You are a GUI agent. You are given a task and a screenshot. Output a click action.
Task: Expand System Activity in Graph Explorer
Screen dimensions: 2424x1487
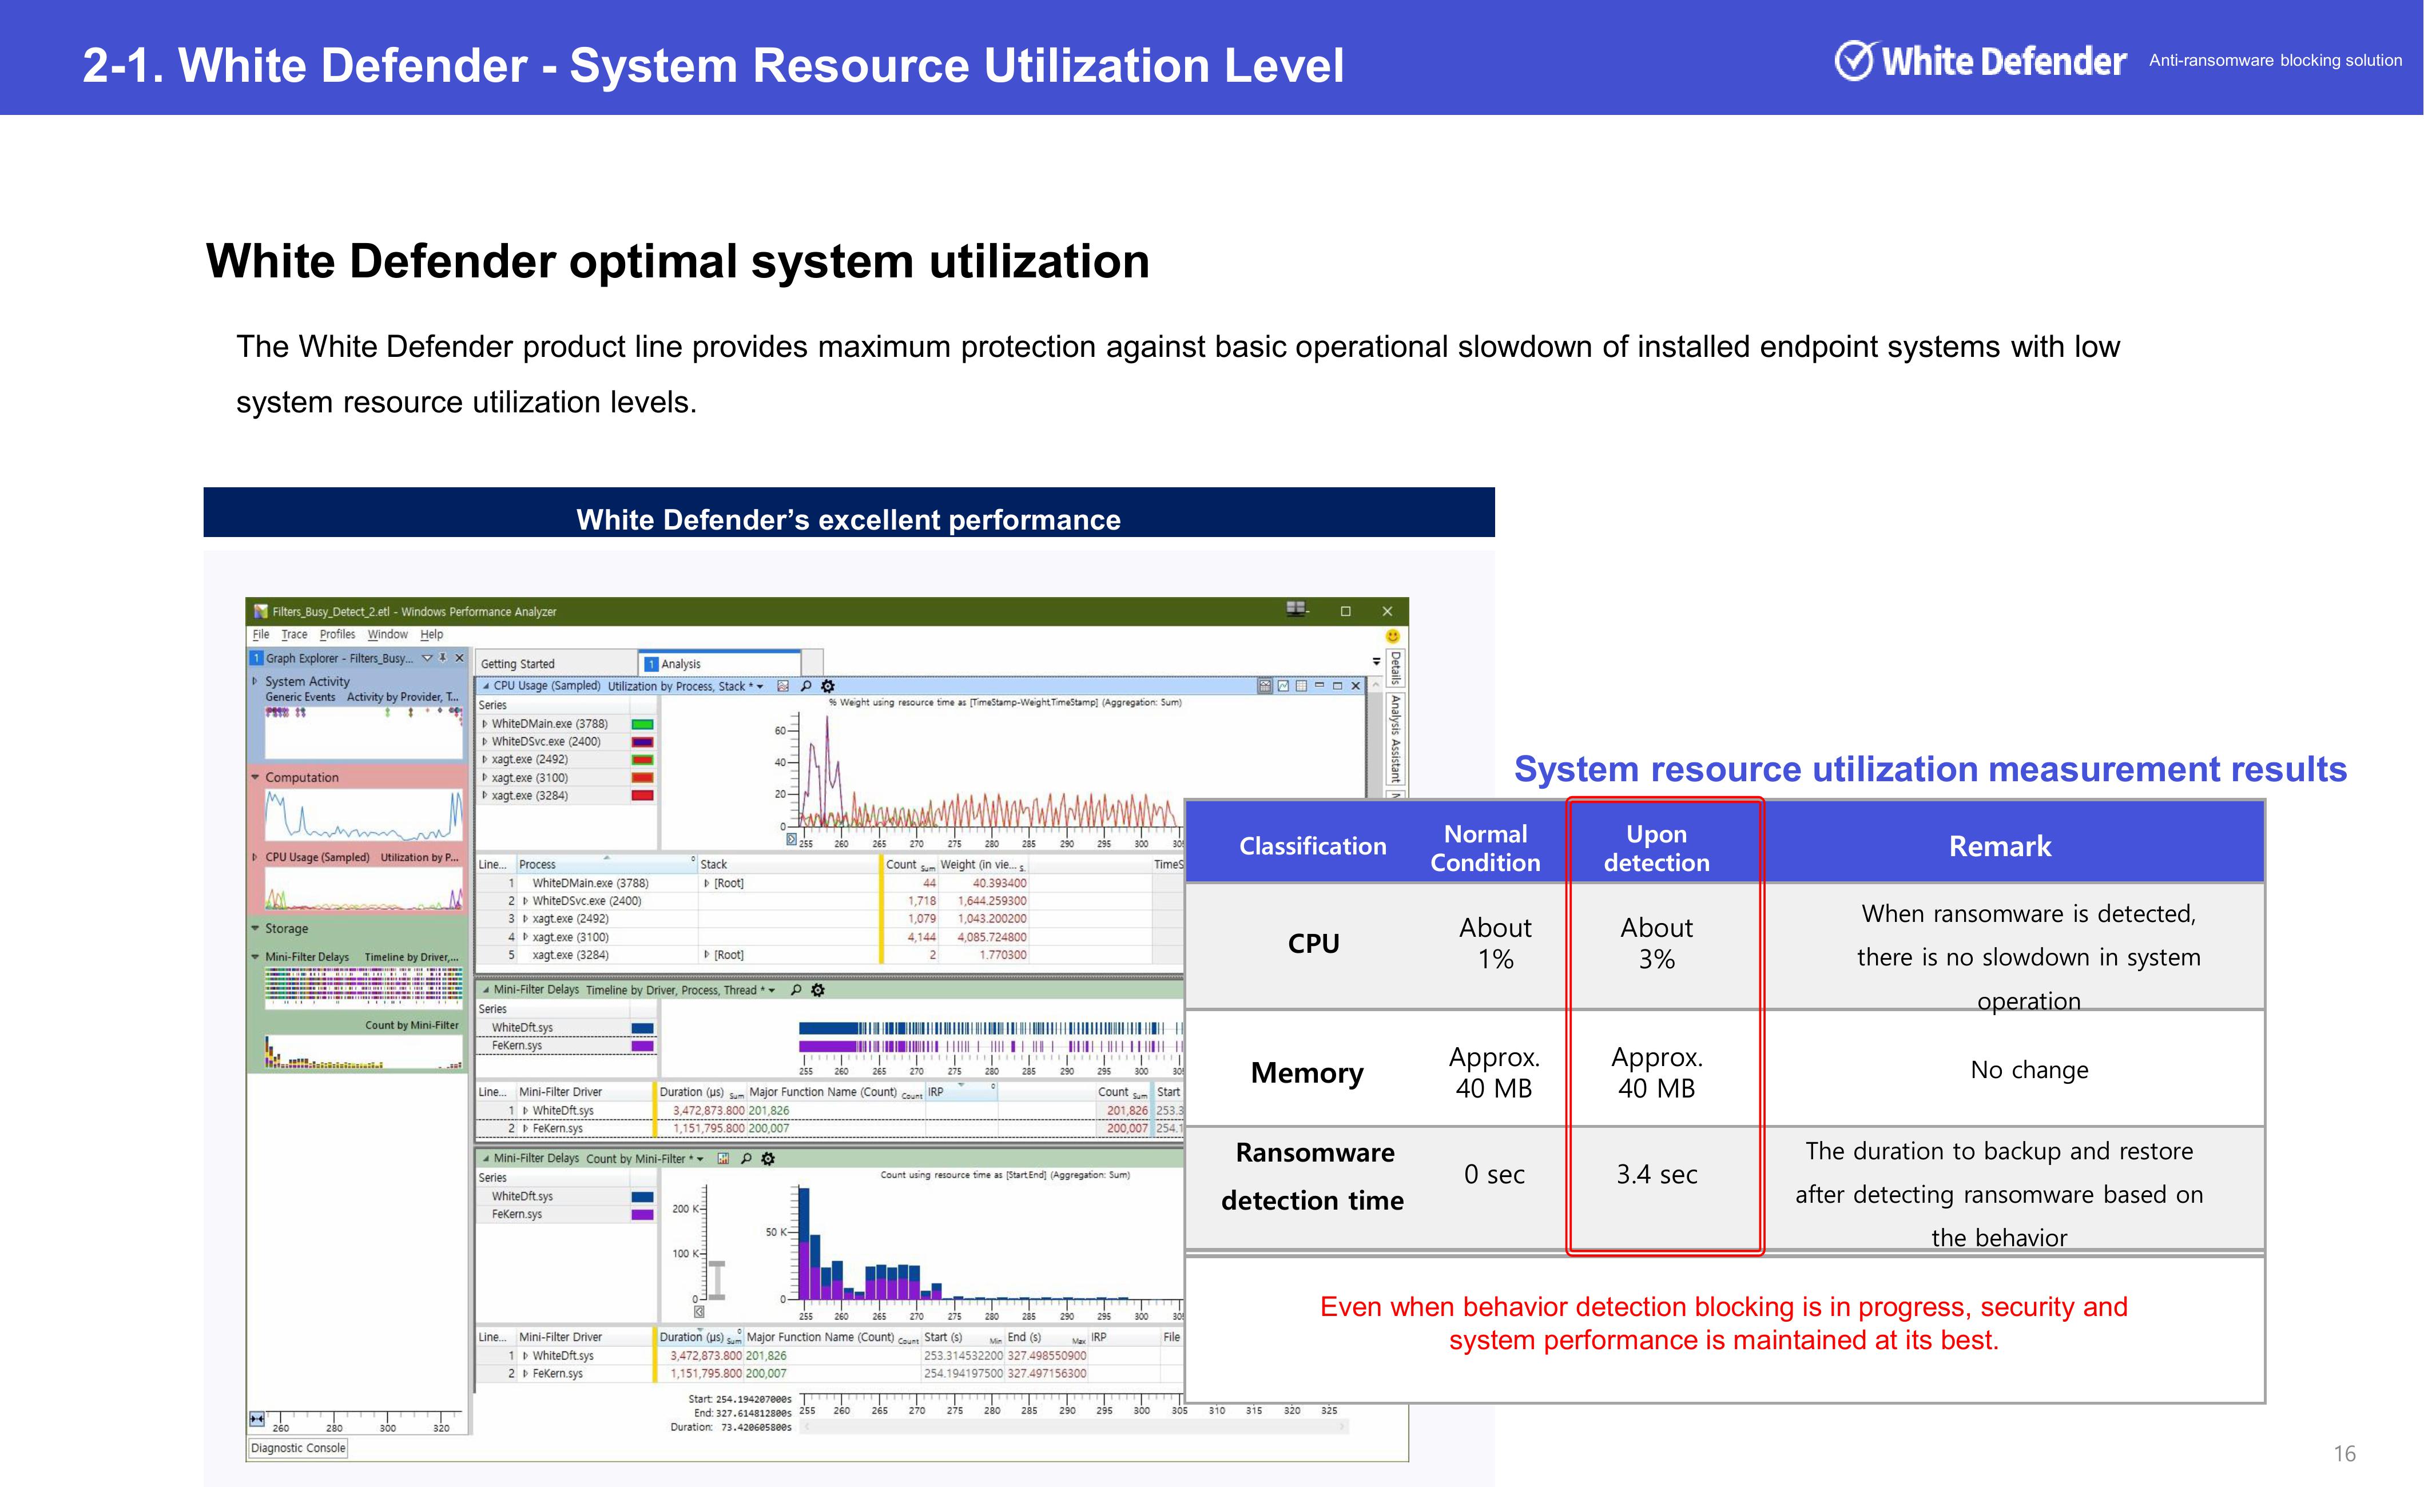[x=255, y=681]
